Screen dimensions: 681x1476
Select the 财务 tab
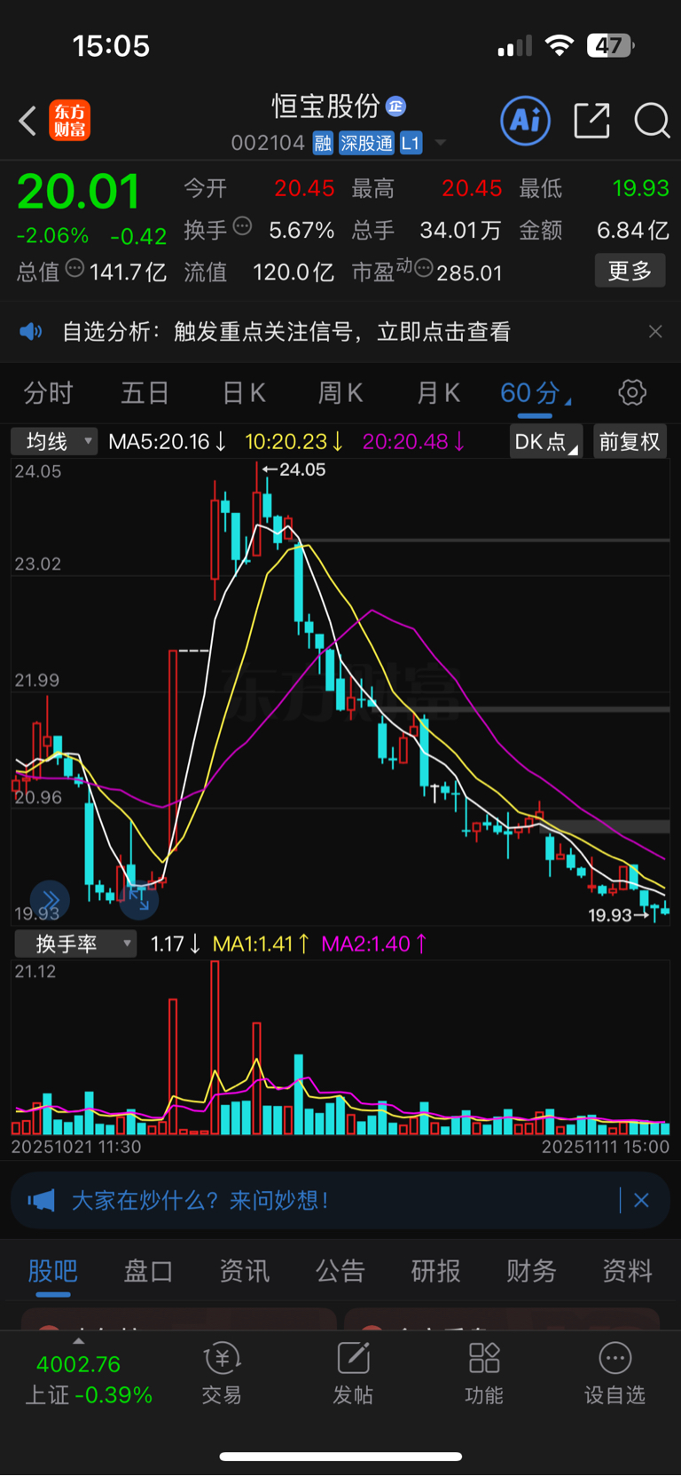pyautogui.click(x=531, y=1271)
